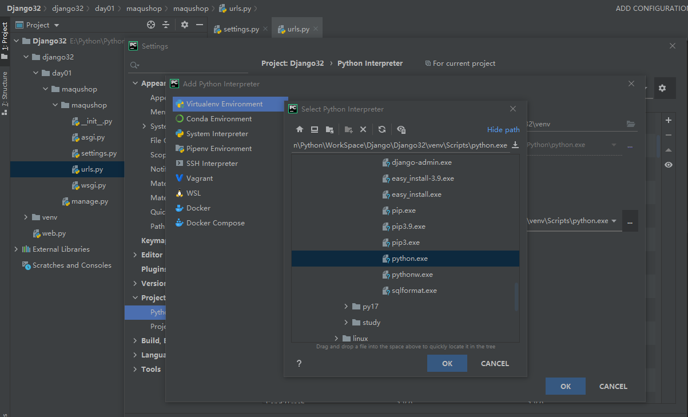Choose Virtualenv Environment option

(230, 104)
